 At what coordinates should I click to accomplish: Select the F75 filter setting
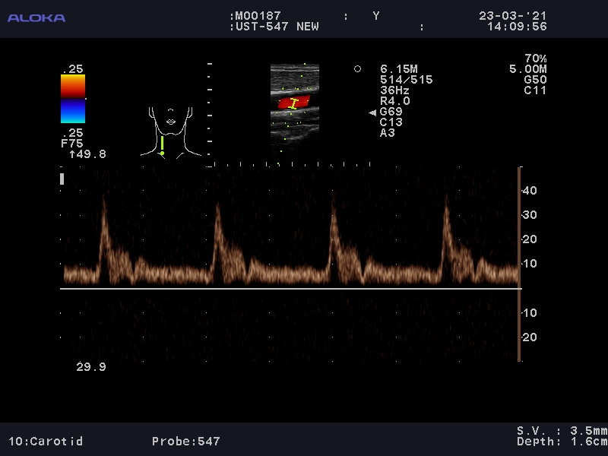[72, 143]
